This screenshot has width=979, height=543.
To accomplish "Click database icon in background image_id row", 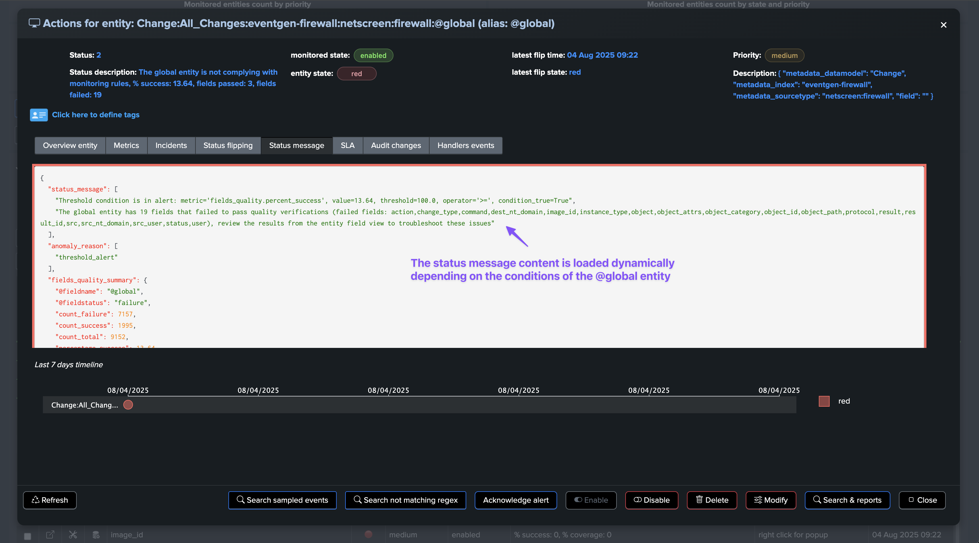I will pos(96,535).
